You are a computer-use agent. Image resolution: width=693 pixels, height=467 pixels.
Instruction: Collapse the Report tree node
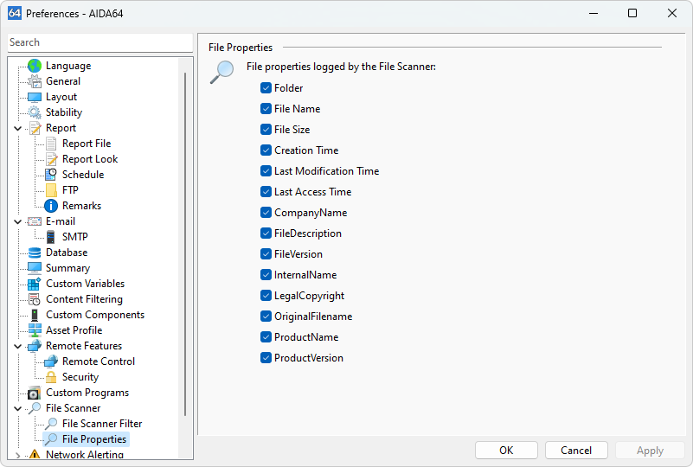point(18,128)
